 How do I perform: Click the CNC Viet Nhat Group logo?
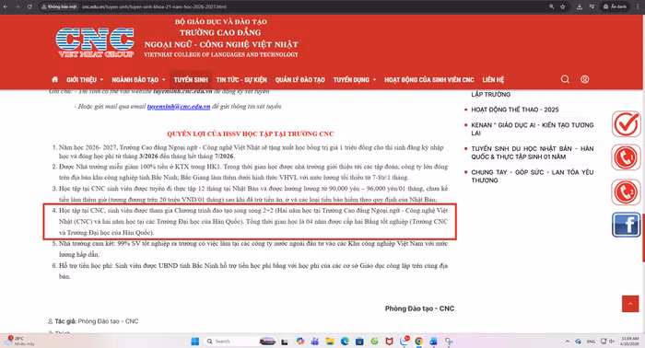pyautogui.click(x=95, y=42)
